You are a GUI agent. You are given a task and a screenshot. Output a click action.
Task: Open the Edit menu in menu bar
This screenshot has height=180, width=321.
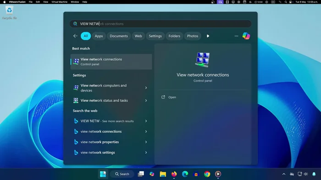tap(38, 2)
